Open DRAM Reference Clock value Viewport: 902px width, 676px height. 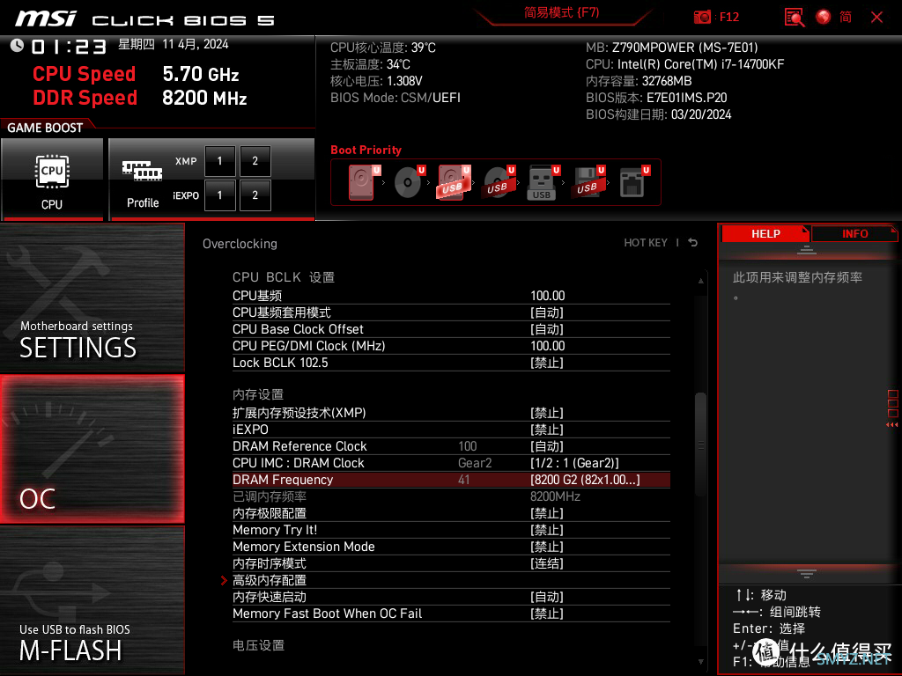click(x=546, y=446)
